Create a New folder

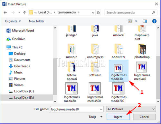(37, 21)
